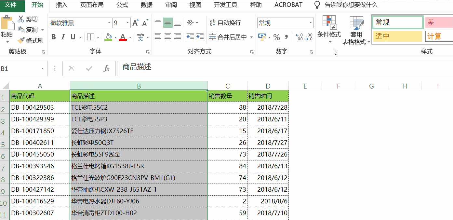Screen dimensions: 453x220
Task: Open the Alignment dialog launcher
Action: click(252, 52)
